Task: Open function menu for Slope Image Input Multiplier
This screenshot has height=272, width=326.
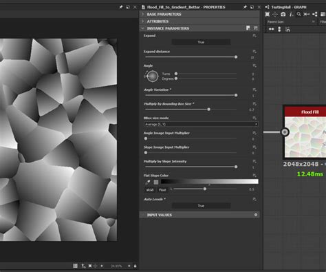Action: (254, 147)
